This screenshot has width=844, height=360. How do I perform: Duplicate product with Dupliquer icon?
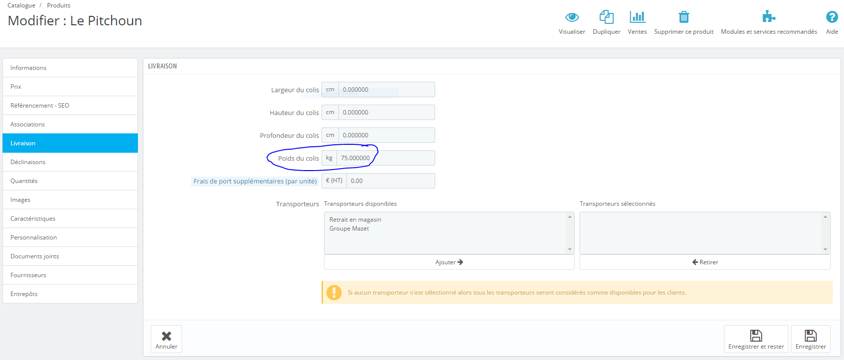[x=606, y=17]
